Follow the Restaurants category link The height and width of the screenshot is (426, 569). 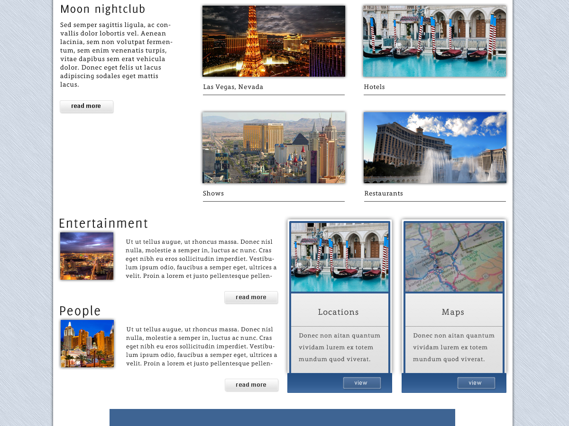click(x=383, y=193)
